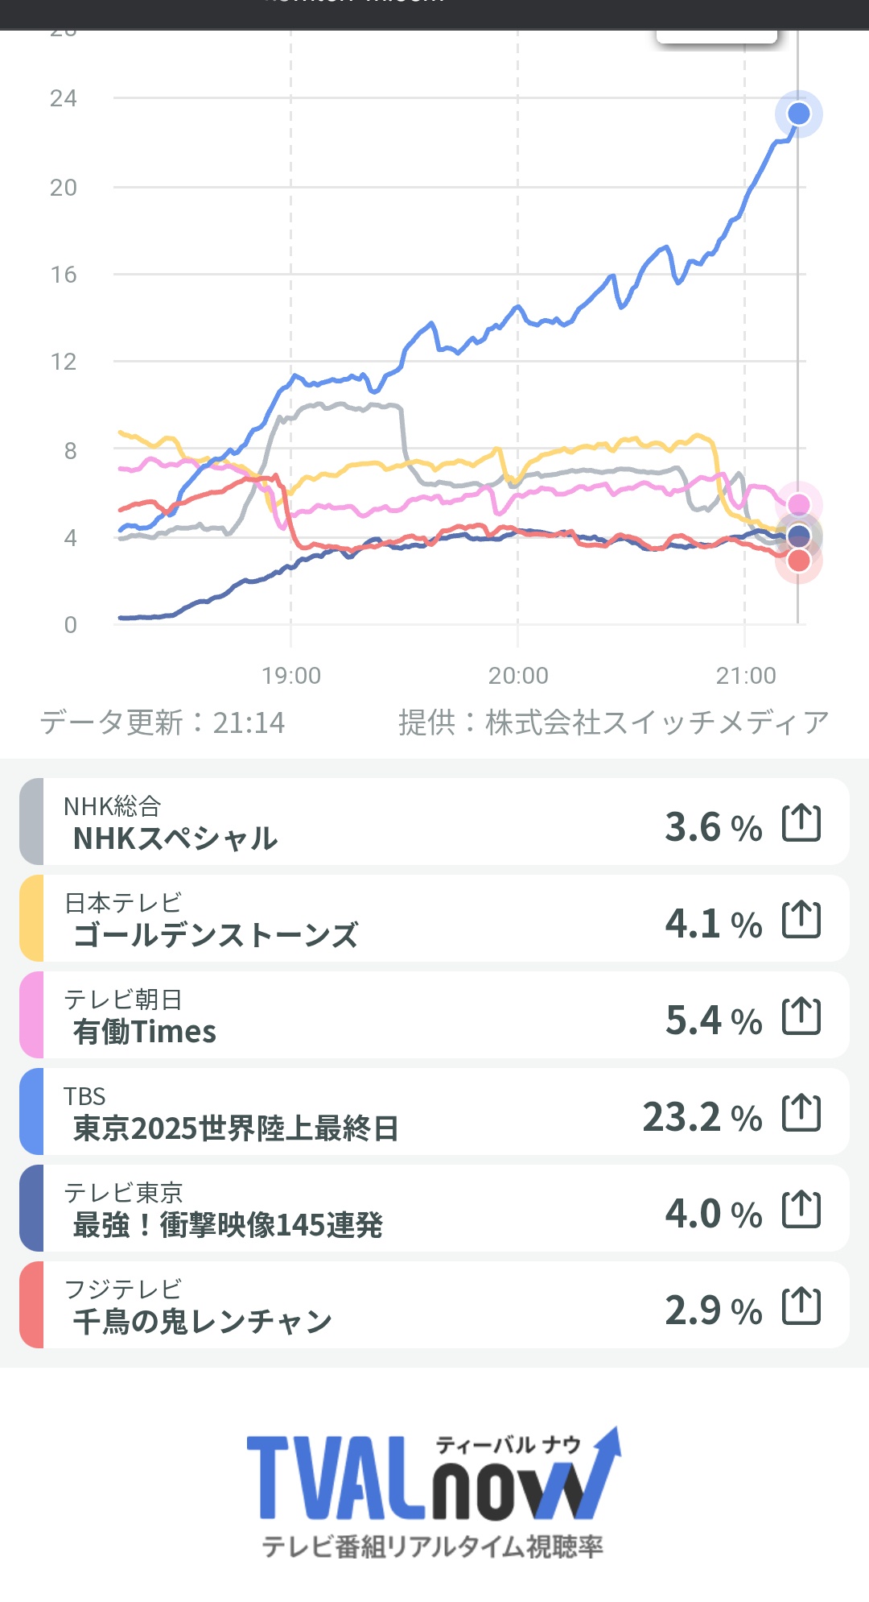The height and width of the screenshot is (1602, 869).
Task: Tap the gray NHK総合 color bar
Action: (x=31, y=822)
